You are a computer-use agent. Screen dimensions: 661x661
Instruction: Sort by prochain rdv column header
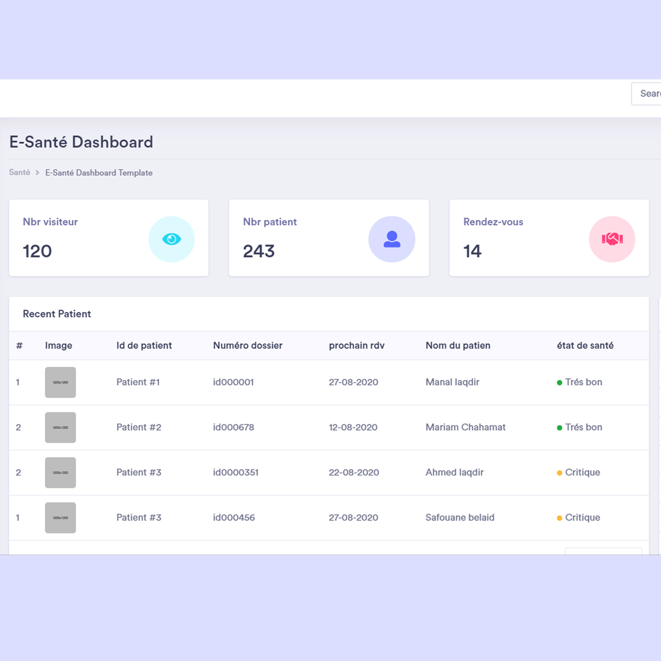click(356, 345)
